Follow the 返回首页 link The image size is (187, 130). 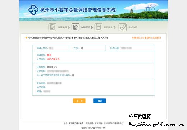pyautogui.click(x=157, y=38)
